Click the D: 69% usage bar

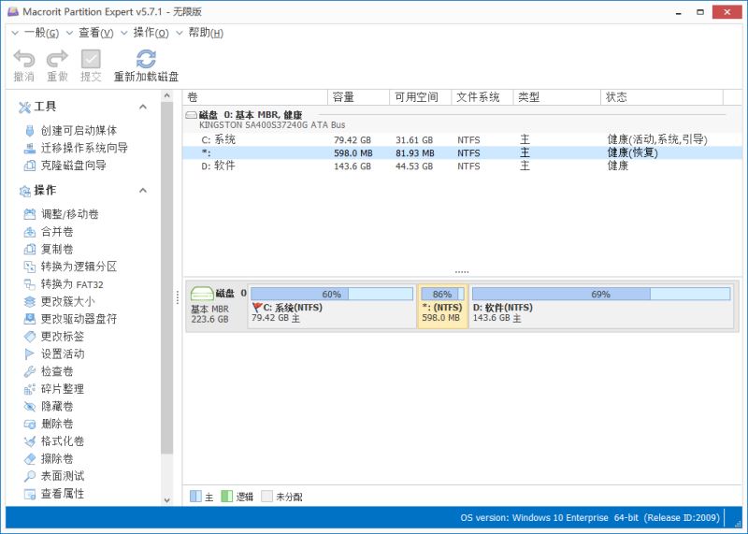click(601, 294)
